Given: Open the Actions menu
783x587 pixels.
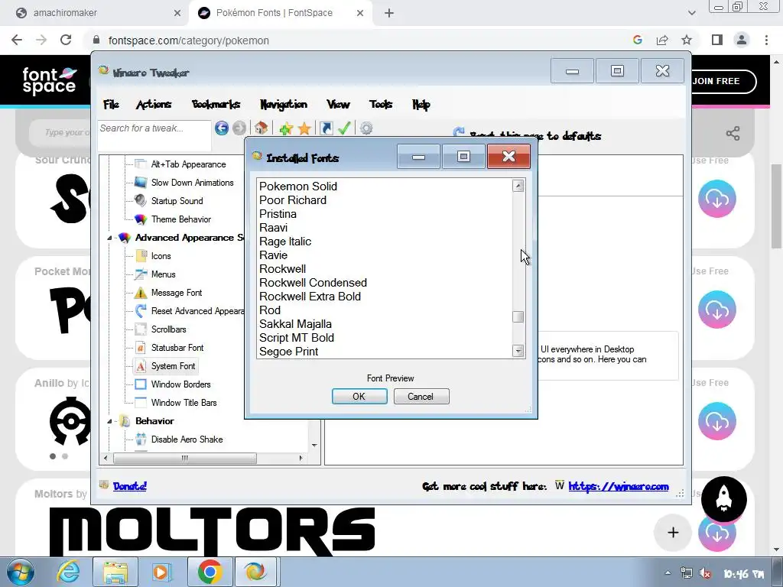Looking at the screenshot, I should pos(154,104).
